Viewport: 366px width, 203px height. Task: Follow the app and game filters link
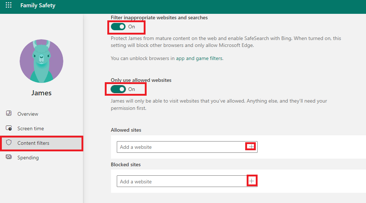click(199, 58)
